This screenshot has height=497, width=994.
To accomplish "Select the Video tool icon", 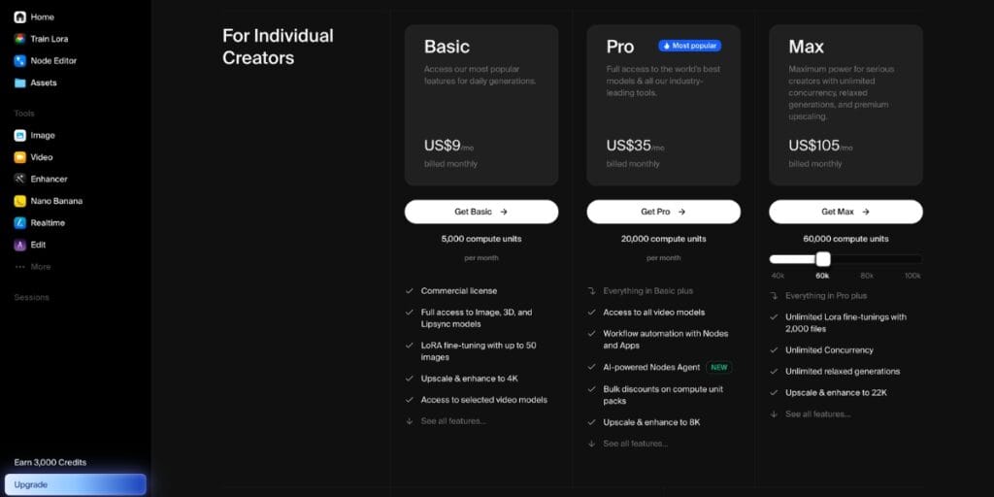I will [x=19, y=157].
